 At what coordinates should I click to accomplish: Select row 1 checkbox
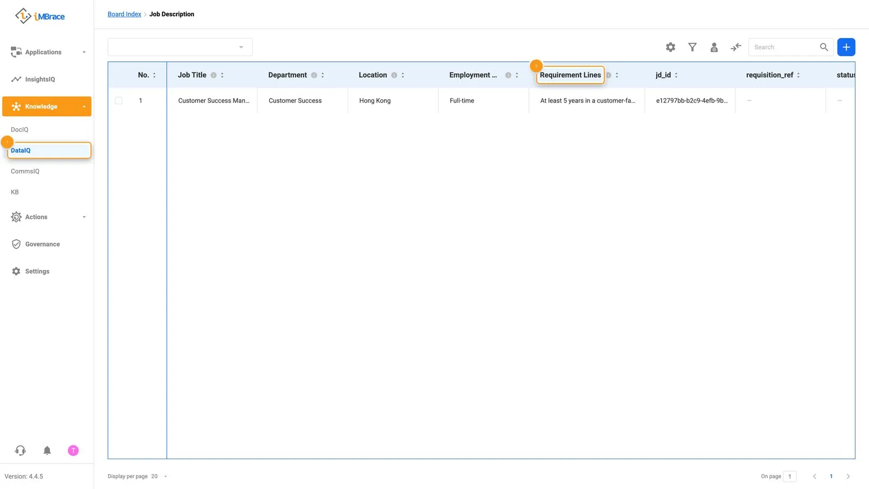pyautogui.click(x=118, y=101)
